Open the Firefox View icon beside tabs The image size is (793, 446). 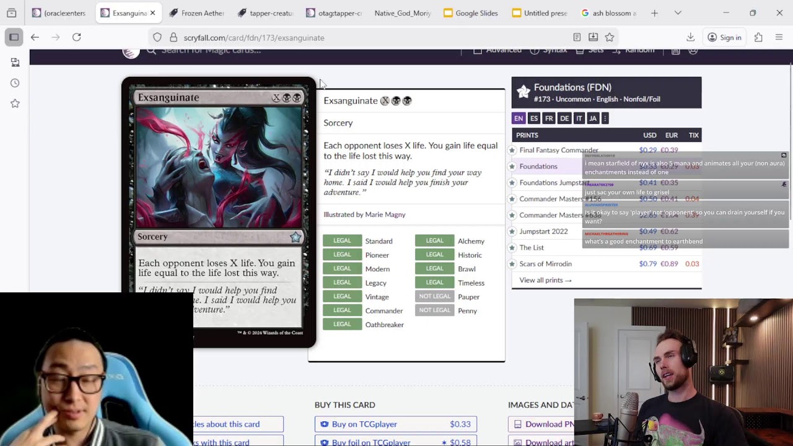pos(12,13)
